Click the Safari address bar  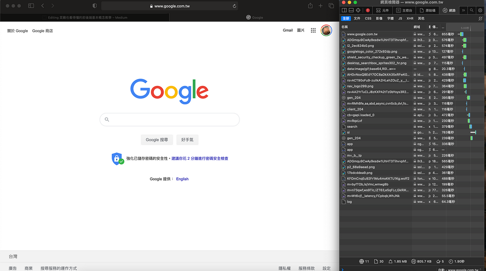[x=170, y=6]
